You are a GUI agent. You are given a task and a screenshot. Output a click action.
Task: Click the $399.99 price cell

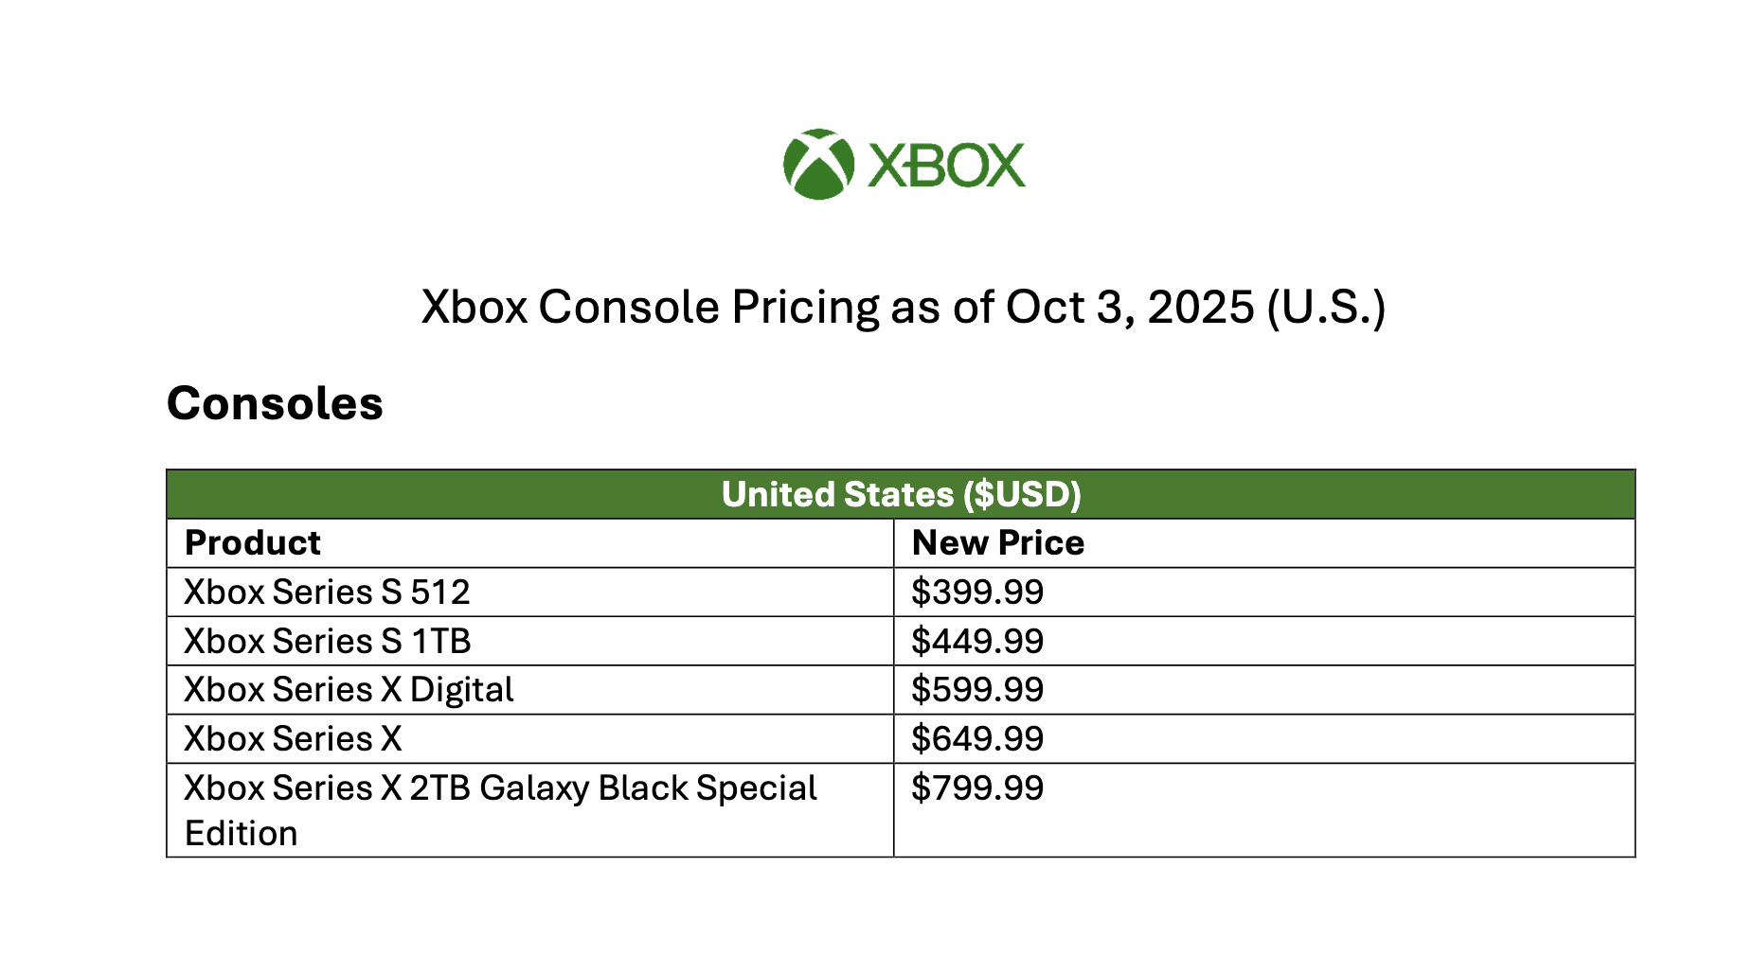coord(1264,593)
